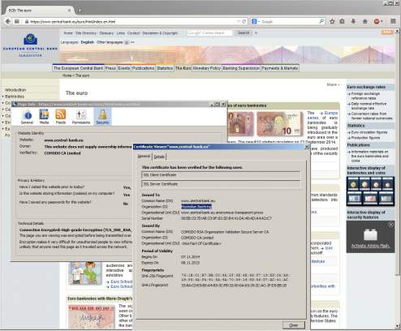Image resolution: width=401 pixels, height=331 pixels.
Task: Open the Share dropdown on page
Action: 333,84
